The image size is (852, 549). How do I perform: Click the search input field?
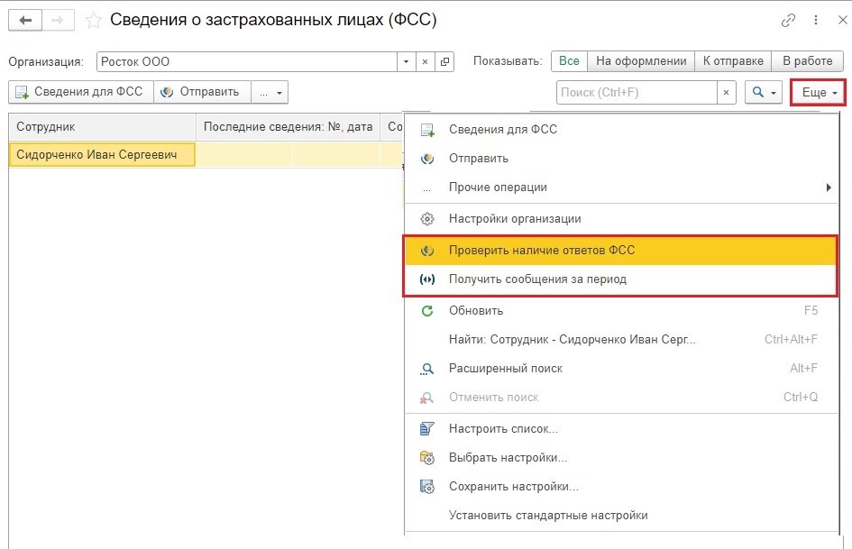pyautogui.click(x=637, y=92)
